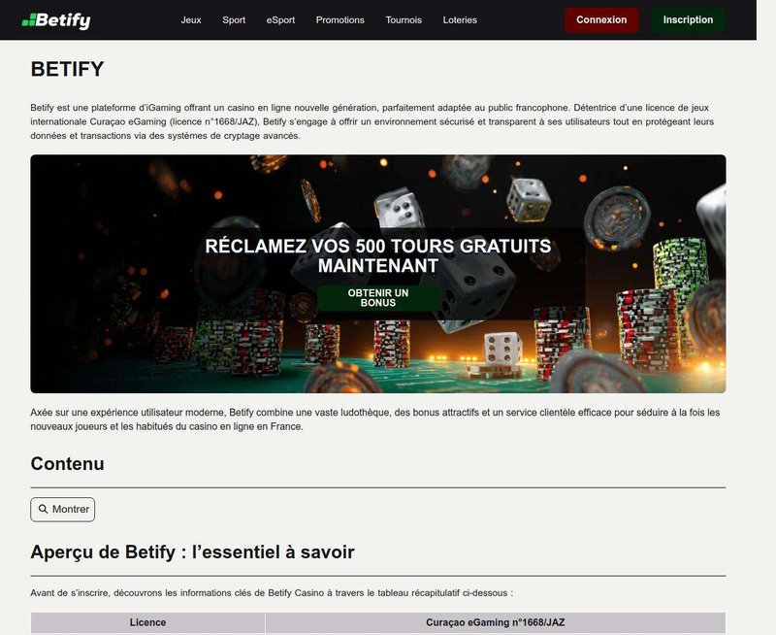Click the casino dice banner image

pos(378,274)
